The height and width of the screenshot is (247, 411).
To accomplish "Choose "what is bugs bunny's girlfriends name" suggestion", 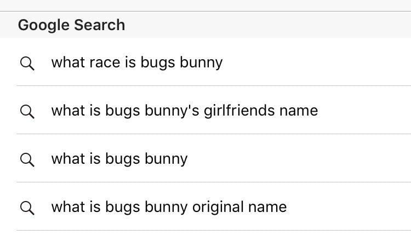I will point(184,111).
